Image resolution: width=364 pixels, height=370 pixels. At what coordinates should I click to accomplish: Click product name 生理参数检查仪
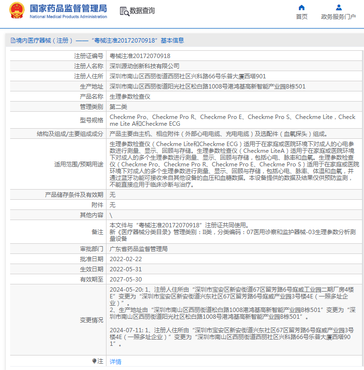click(130, 97)
